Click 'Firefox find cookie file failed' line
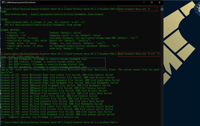Image resolution: width=200 pixels, height=126 pixels. 57,106
